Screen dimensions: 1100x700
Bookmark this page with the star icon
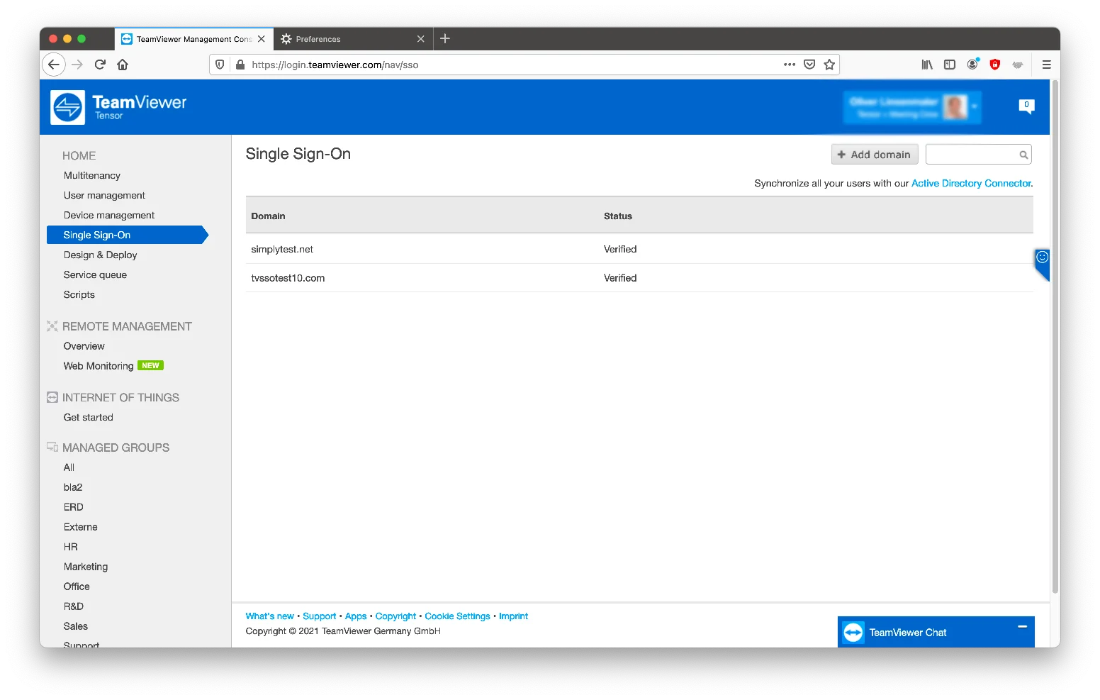829,65
